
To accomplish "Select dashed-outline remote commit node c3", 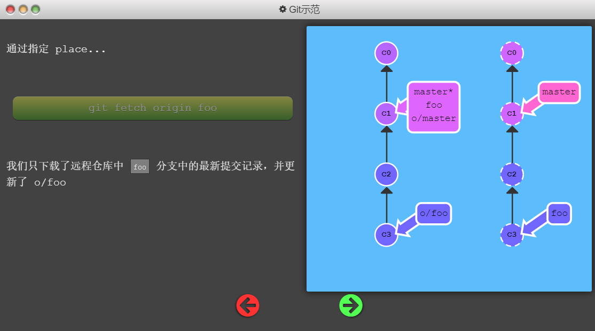I will [x=512, y=235].
